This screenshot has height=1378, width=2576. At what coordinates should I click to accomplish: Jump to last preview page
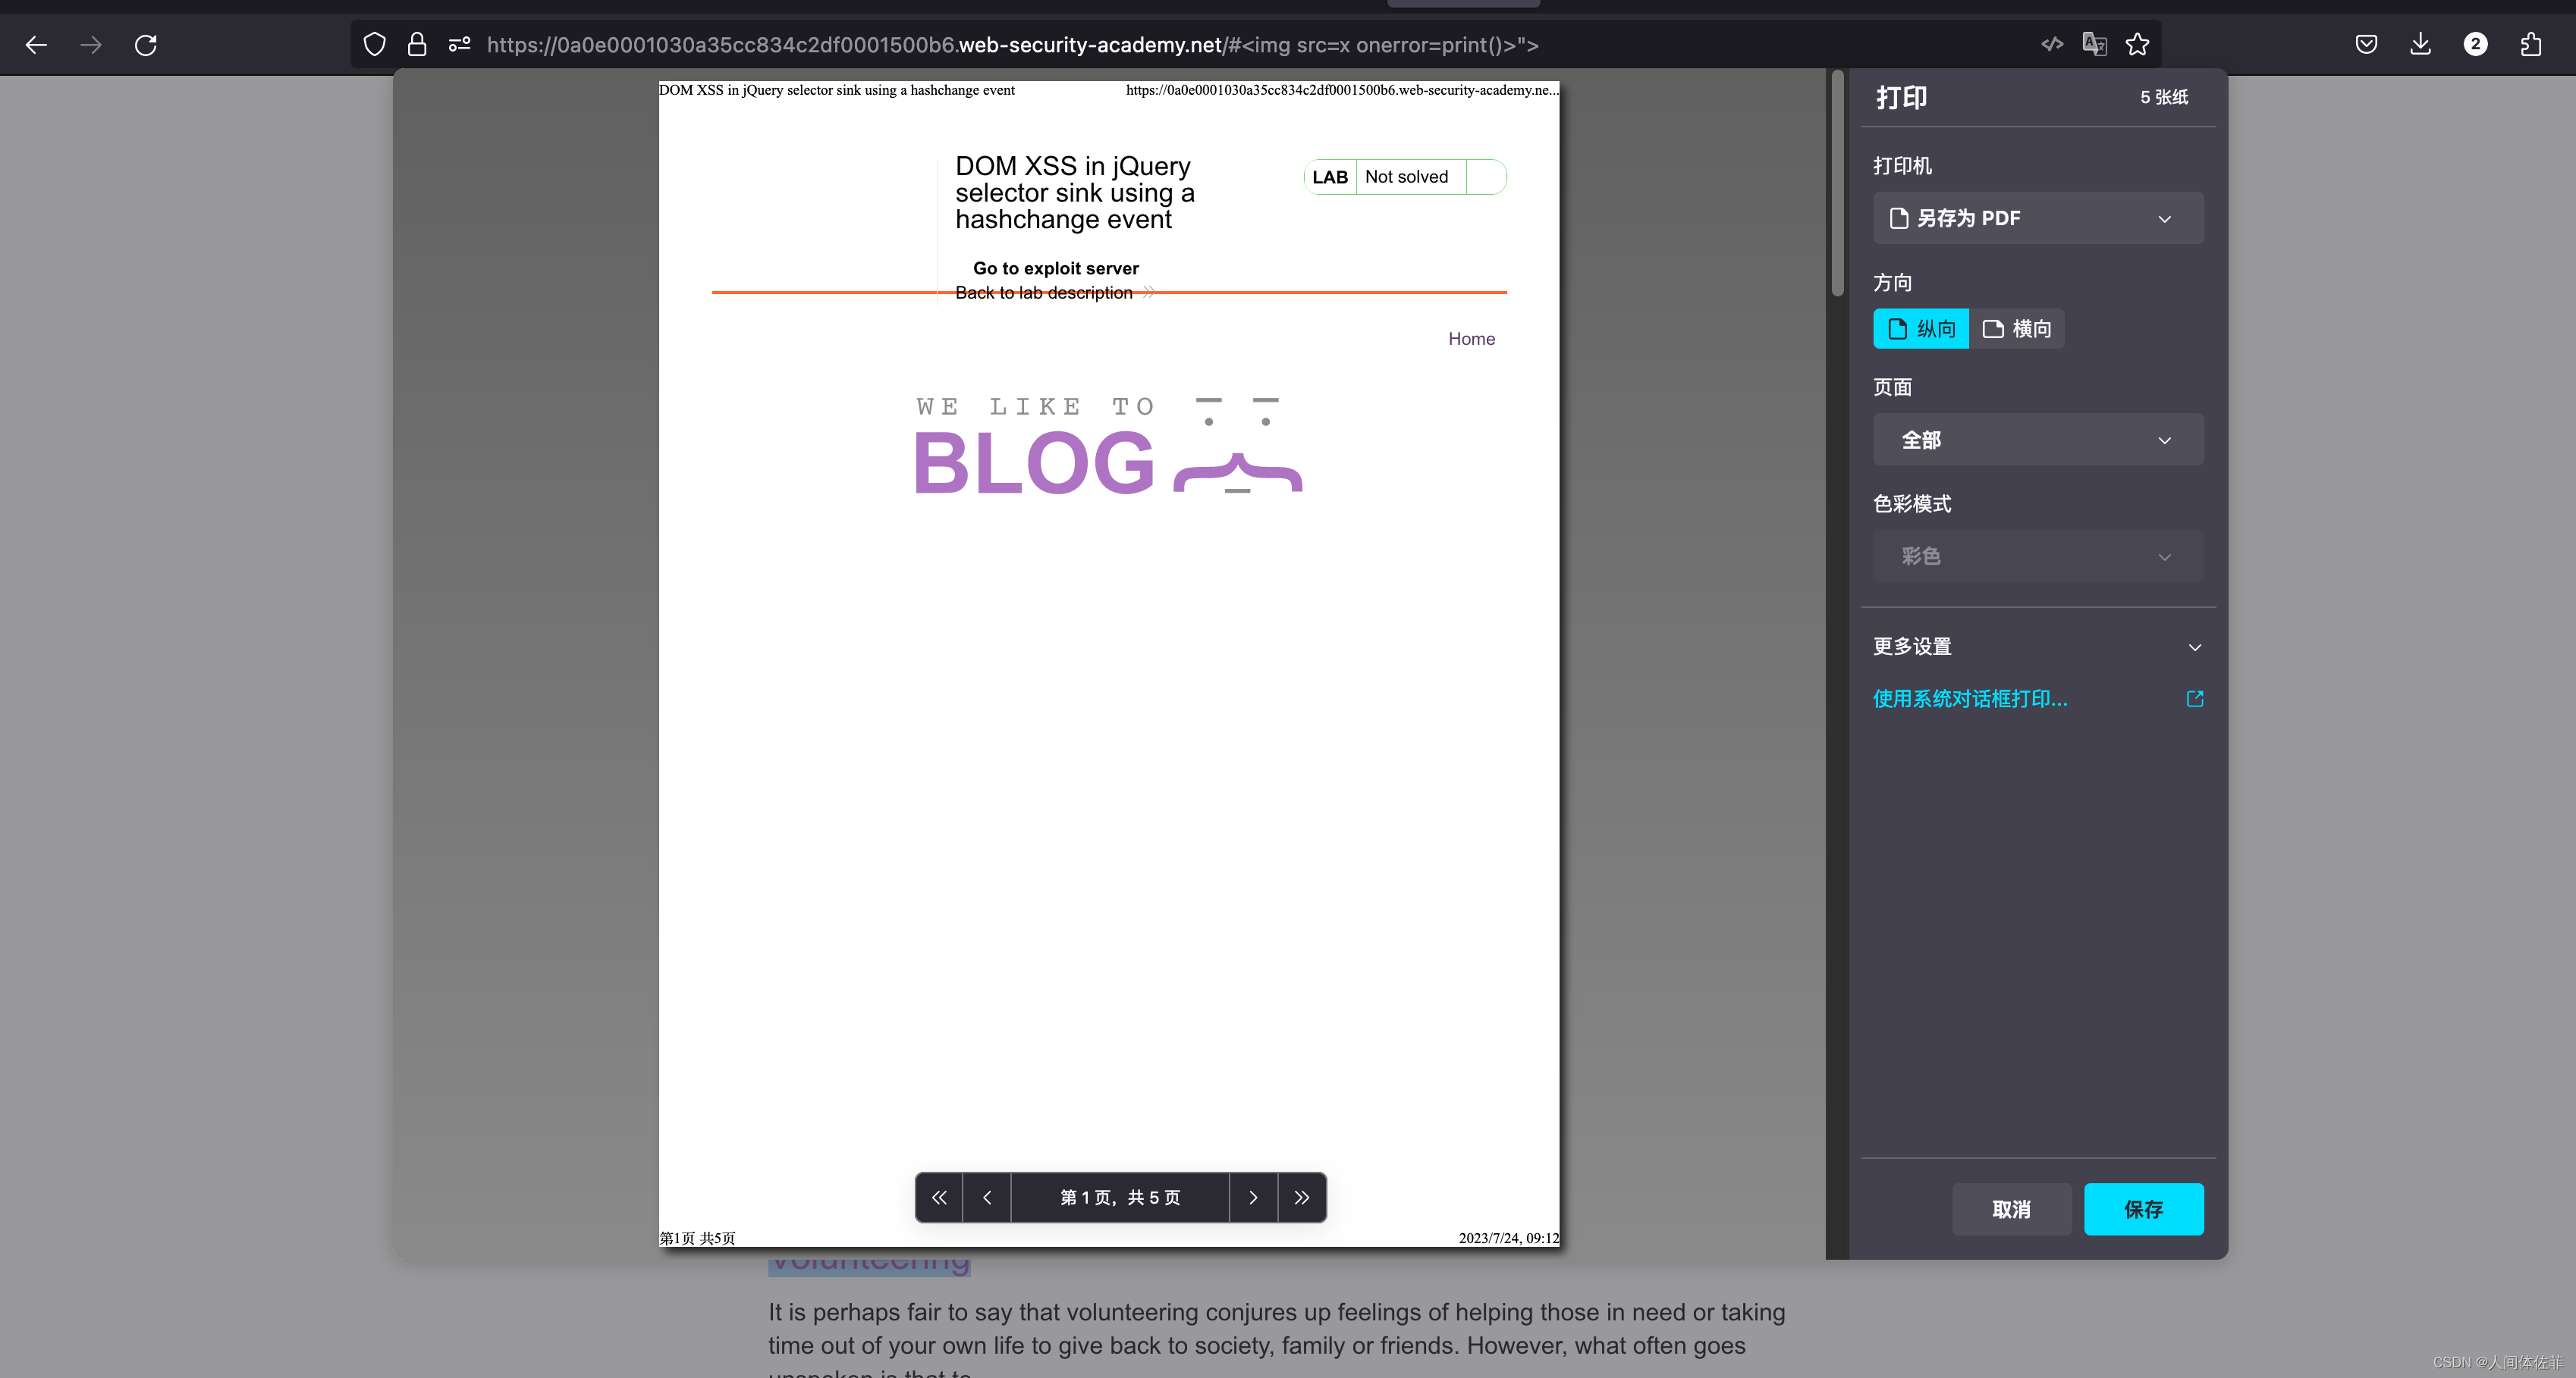[1301, 1197]
